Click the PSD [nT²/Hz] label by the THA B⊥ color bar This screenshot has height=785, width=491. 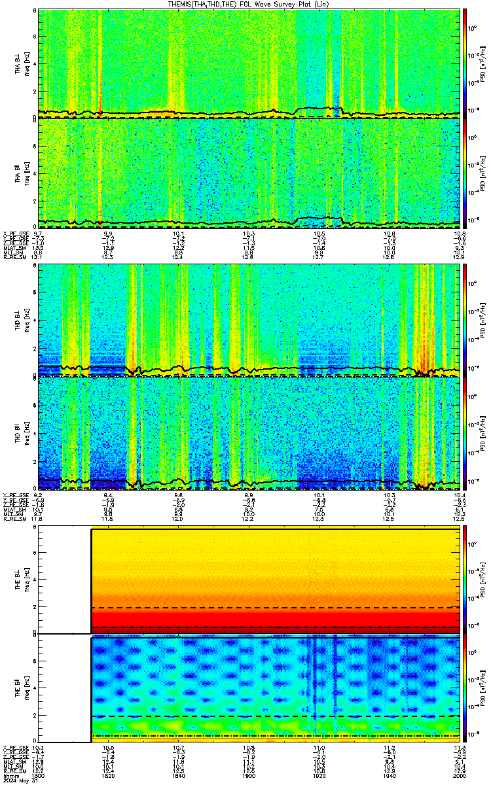pyautogui.click(x=484, y=64)
